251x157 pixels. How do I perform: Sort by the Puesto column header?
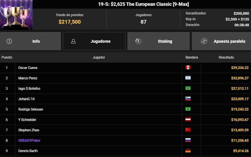pyautogui.click(x=7, y=57)
